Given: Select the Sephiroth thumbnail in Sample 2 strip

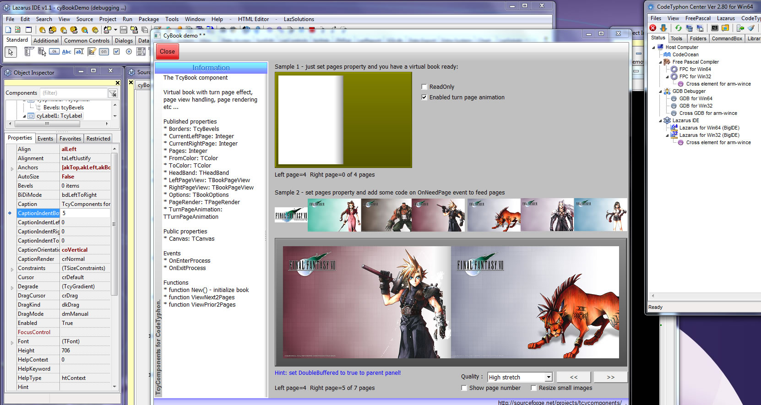Looking at the screenshot, I should 547,215.
